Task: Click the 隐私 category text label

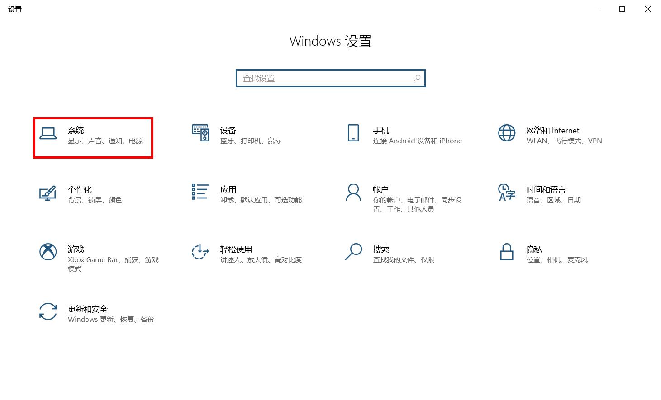Action: tap(534, 249)
